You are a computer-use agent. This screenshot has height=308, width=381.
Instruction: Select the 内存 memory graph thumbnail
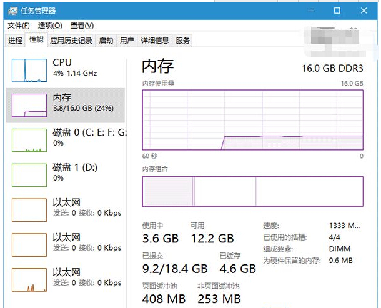click(x=29, y=105)
